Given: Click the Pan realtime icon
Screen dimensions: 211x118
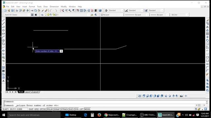Looking at the screenshot, I should [63, 10].
